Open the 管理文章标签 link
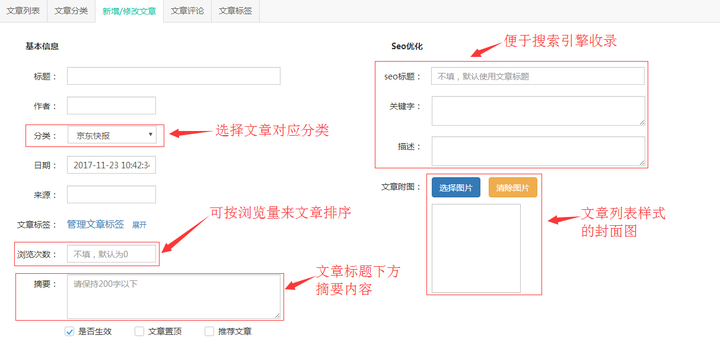Image resolution: width=720 pixels, height=342 pixels. coord(95,225)
